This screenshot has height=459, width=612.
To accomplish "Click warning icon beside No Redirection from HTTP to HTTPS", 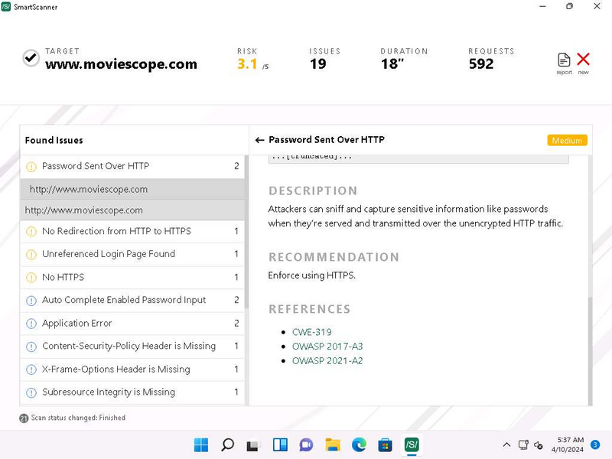I will click(31, 232).
